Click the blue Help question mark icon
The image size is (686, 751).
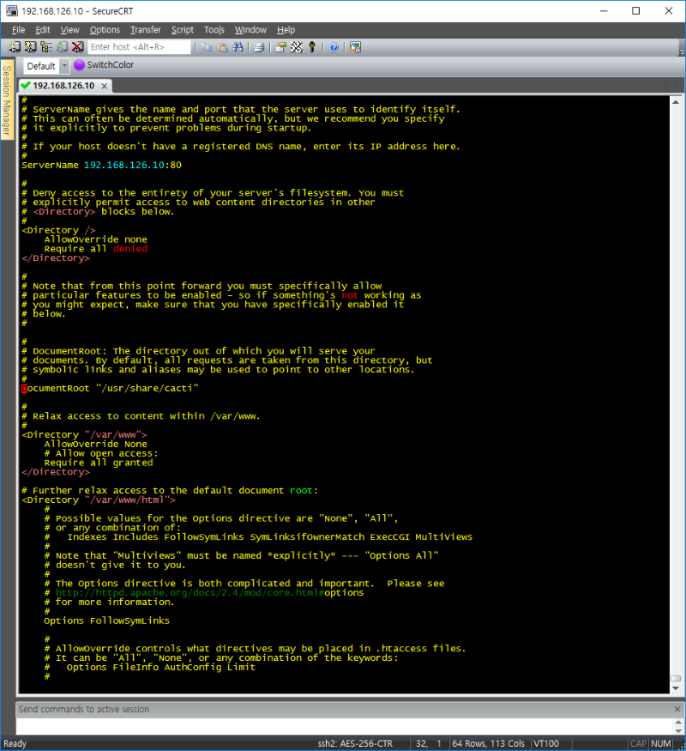pyautogui.click(x=334, y=47)
